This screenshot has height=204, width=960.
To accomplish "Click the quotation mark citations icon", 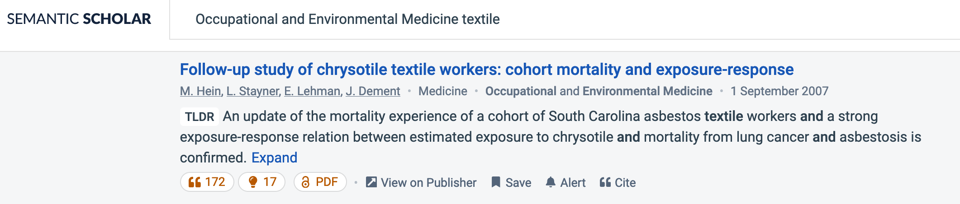I will pyautogui.click(x=195, y=182).
